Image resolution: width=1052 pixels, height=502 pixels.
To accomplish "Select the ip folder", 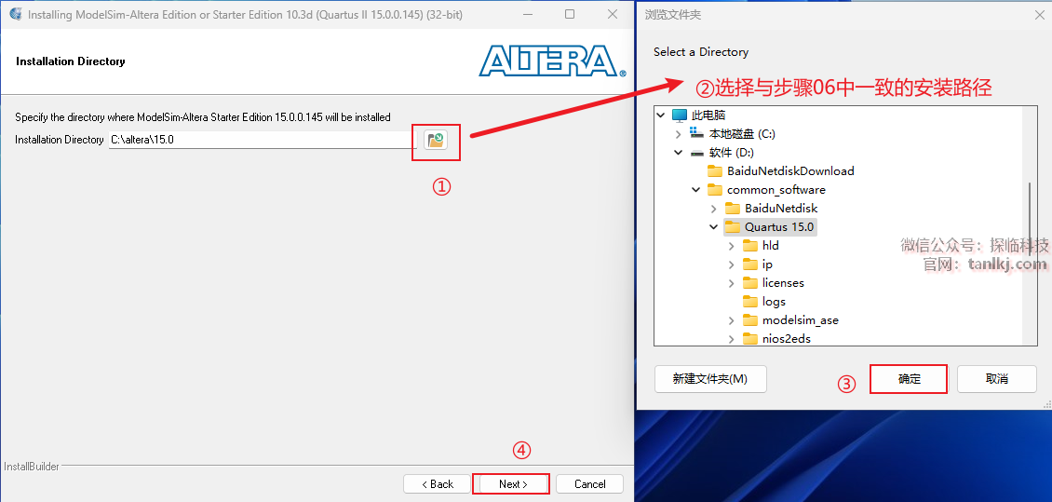I will (x=767, y=265).
